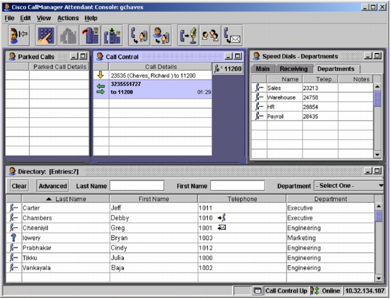
Task: Click the Go Offline headset toolbar icon
Action: (19, 36)
